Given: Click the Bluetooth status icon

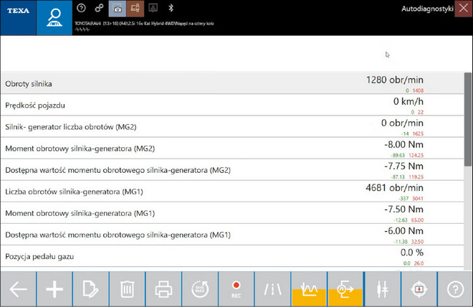Looking at the screenshot, I should (171, 9).
